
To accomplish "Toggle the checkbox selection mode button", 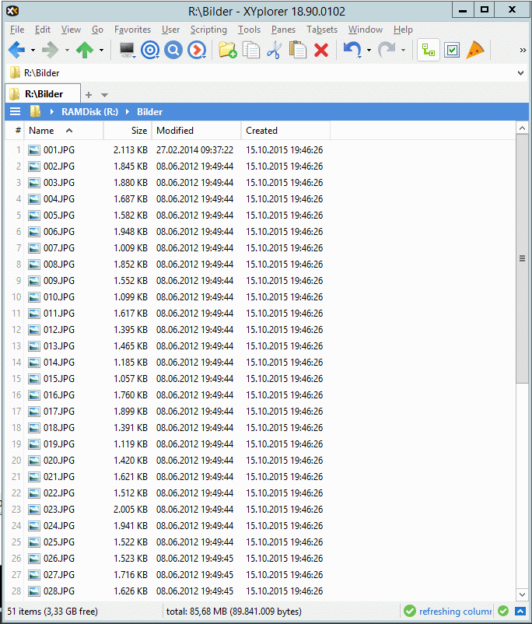I will point(452,51).
